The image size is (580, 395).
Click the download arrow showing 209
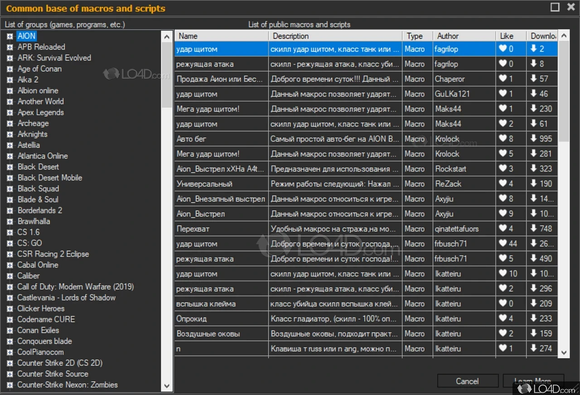click(534, 304)
